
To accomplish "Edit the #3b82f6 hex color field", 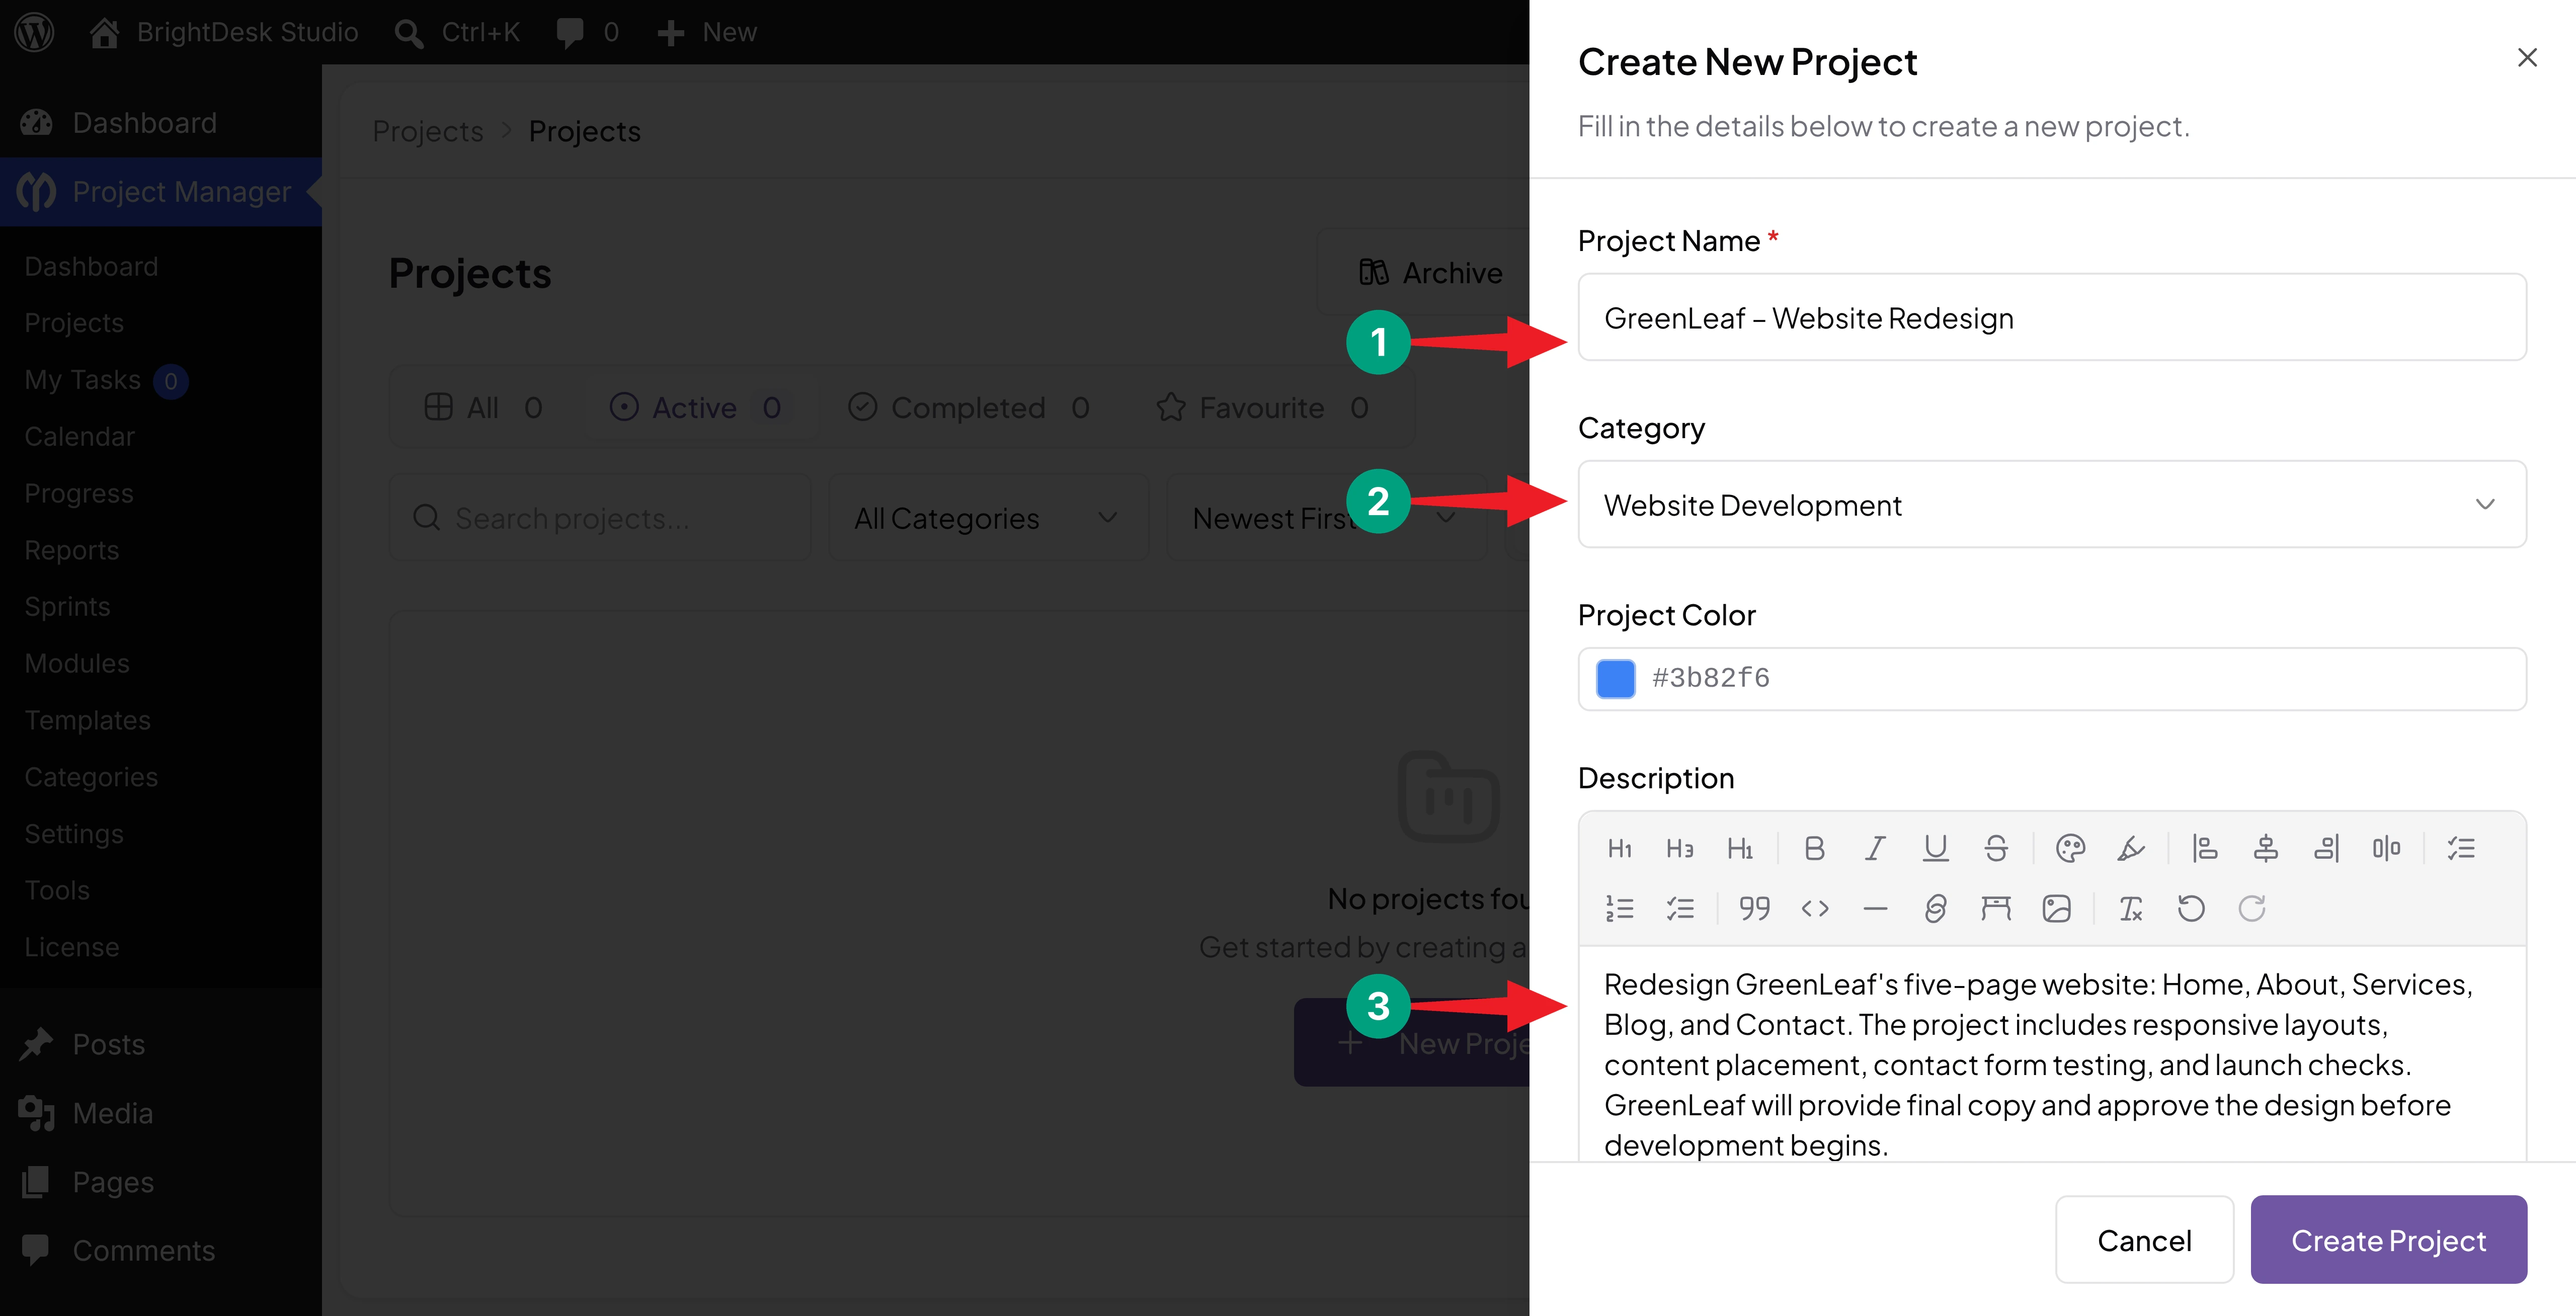I will pyautogui.click(x=2052, y=679).
